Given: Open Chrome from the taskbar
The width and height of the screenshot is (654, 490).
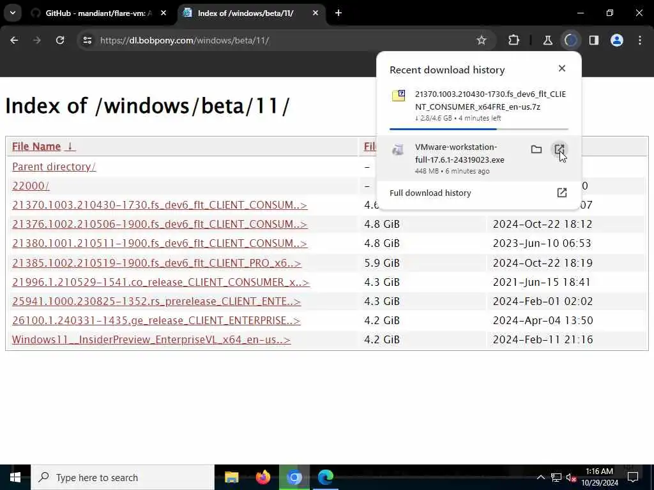Looking at the screenshot, I should 294,477.
